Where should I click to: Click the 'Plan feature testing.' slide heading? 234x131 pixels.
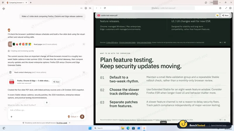click(x=127, y=60)
